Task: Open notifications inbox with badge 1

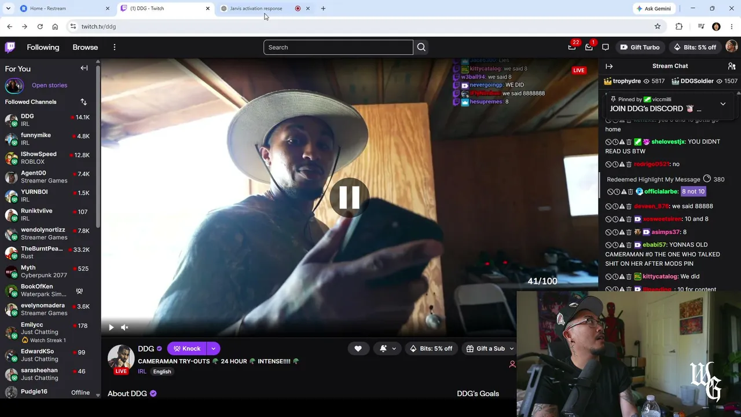Action: (x=589, y=47)
